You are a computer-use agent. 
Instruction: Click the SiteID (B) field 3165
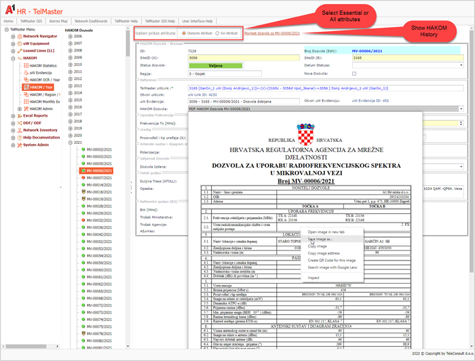pyautogui.click(x=408, y=58)
